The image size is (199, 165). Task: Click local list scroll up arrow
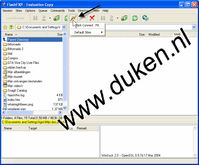point(65,34)
